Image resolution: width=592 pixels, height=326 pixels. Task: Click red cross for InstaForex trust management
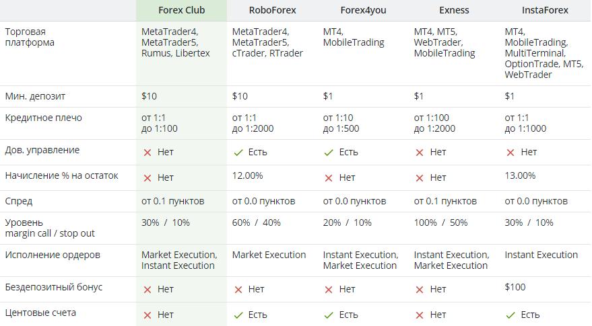511,153
